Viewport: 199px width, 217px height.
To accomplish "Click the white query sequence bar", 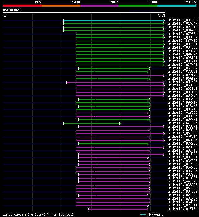I will [x=84, y=13].
